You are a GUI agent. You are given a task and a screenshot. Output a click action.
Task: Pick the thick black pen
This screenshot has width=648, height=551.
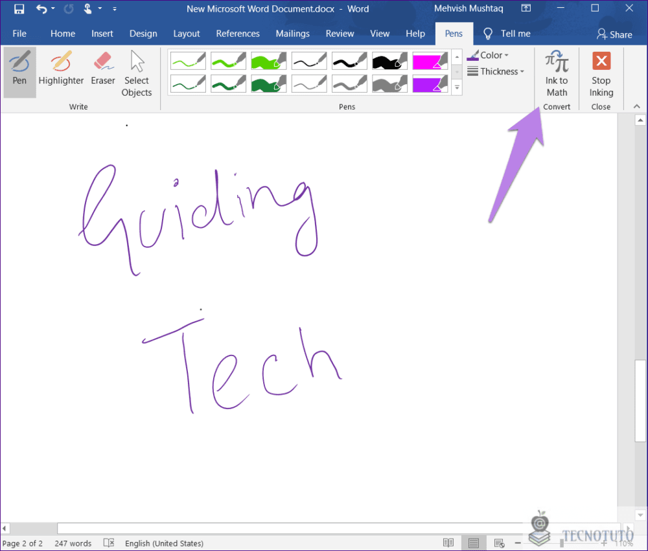pos(389,61)
